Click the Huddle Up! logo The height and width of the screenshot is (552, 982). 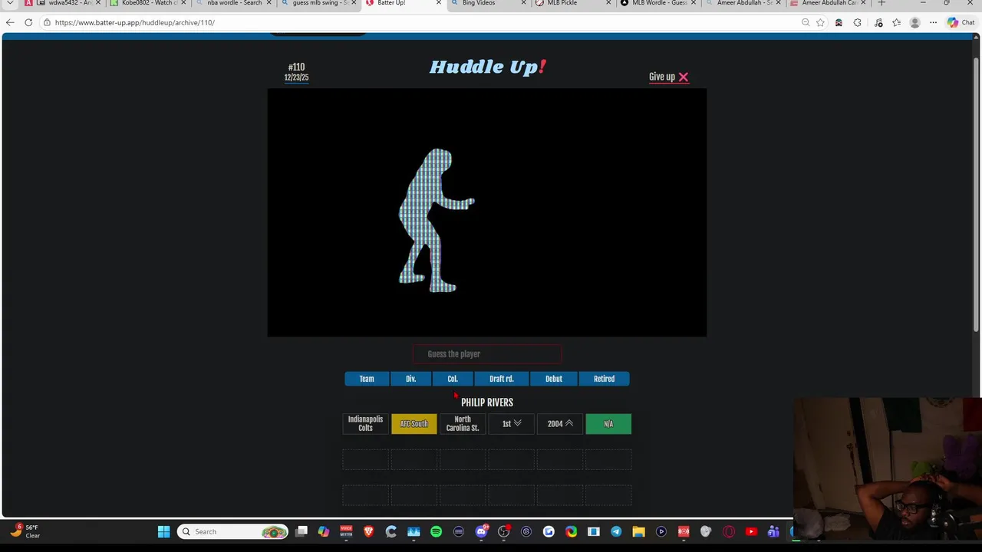point(487,67)
